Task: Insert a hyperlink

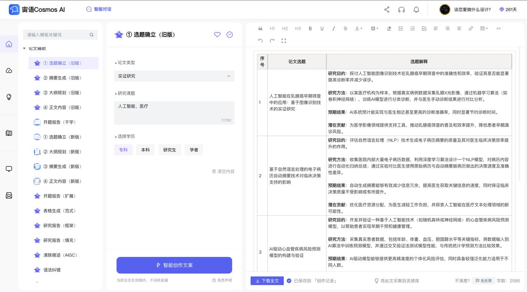Action: click(x=471, y=28)
